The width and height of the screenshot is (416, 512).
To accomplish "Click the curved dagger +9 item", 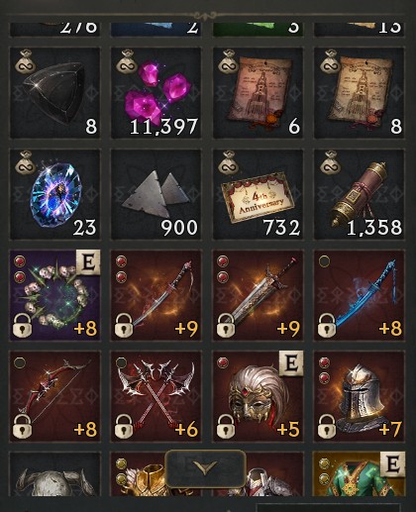I will pyautogui.click(x=156, y=295).
